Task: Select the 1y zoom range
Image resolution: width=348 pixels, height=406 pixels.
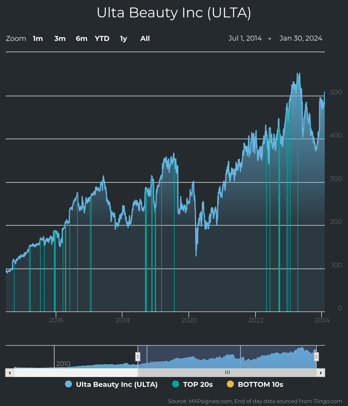Action: tap(124, 39)
